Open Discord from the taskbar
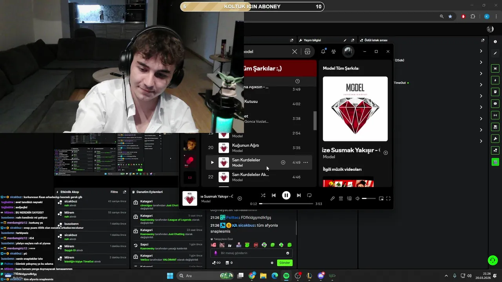This screenshot has width=502, height=282. click(321, 276)
